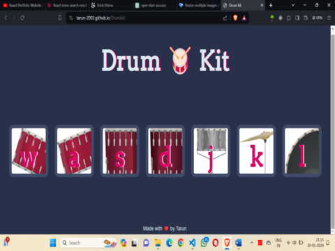Toggle the Brave VPN button
This screenshot has width=335, height=251.
coord(318,18)
